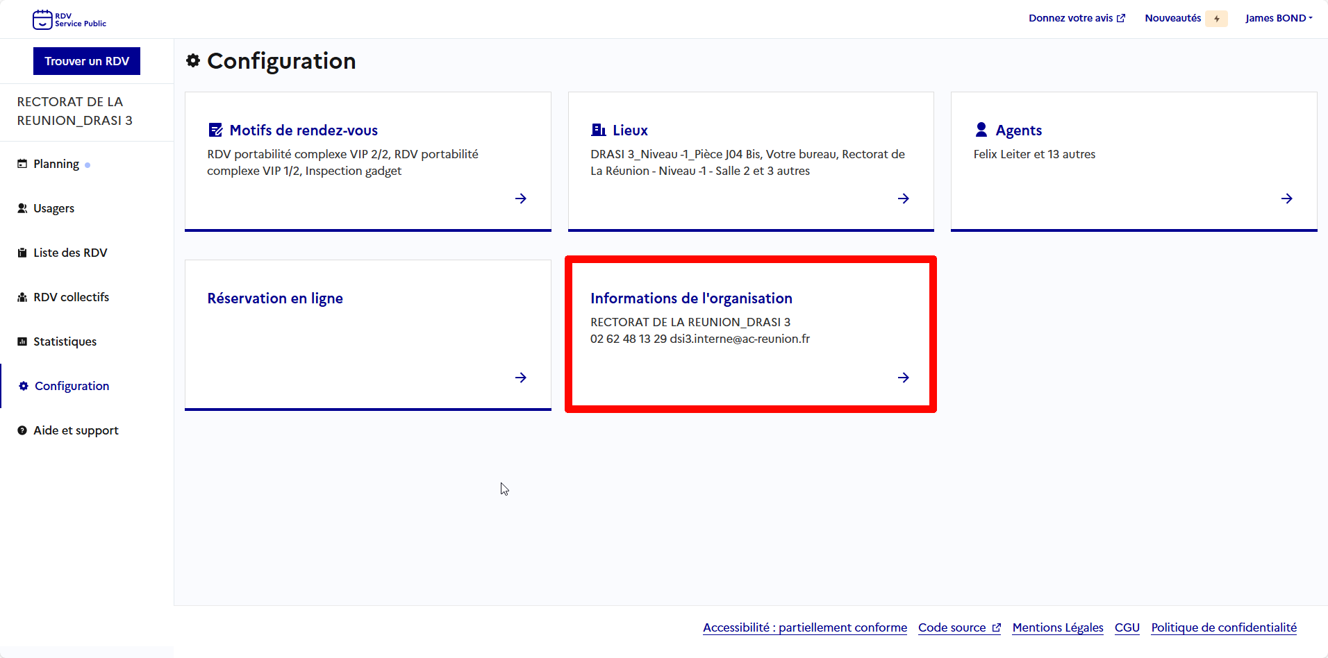Open Politique de confidentialité footer link
This screenshot has height=658, width=1328.
[x=1224, y=627]
